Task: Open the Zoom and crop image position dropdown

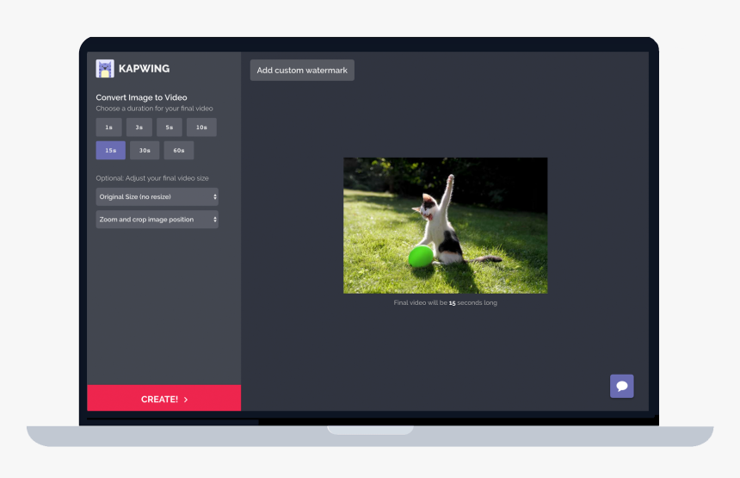Action: pos(157,220)
